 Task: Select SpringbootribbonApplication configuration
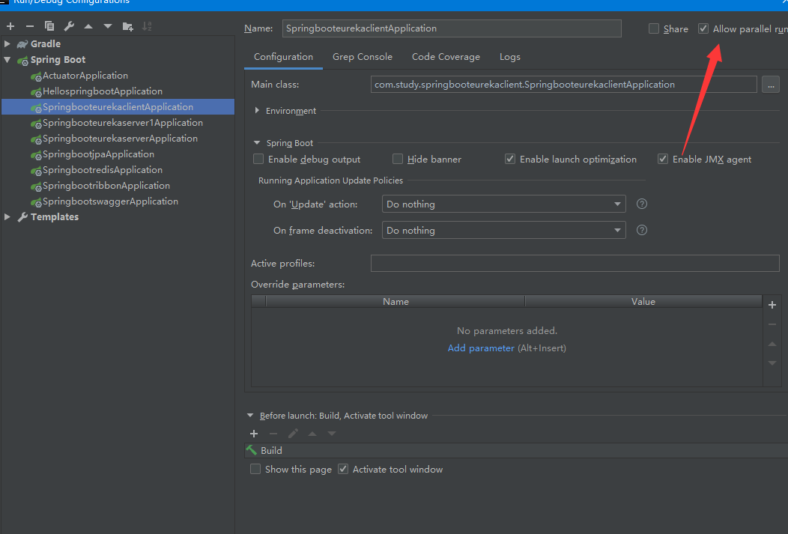(106, 186)
